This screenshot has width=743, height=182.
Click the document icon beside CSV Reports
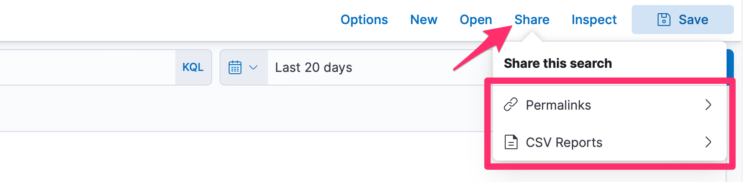pyautogui.click(x=511, y=142)
